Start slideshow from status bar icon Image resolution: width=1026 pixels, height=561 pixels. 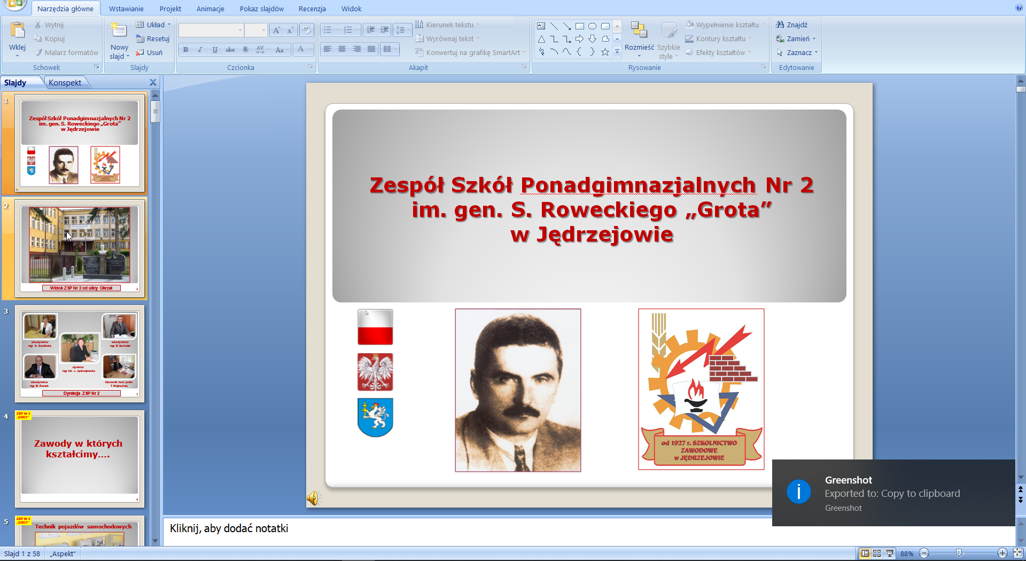(890, 554)
